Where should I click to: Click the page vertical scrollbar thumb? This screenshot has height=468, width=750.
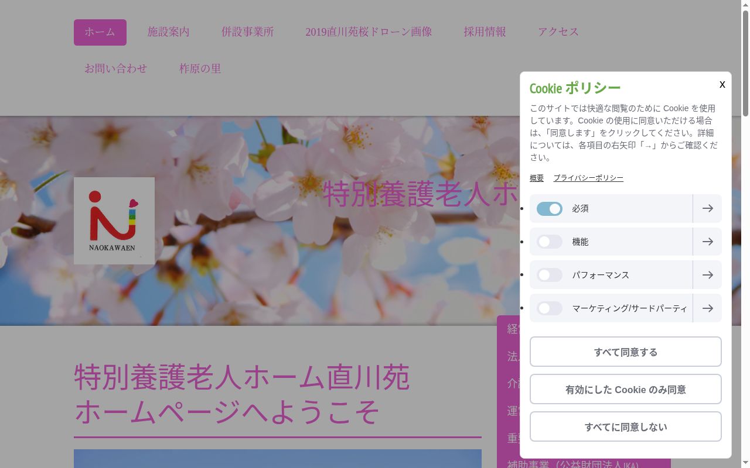click(745, 63)
